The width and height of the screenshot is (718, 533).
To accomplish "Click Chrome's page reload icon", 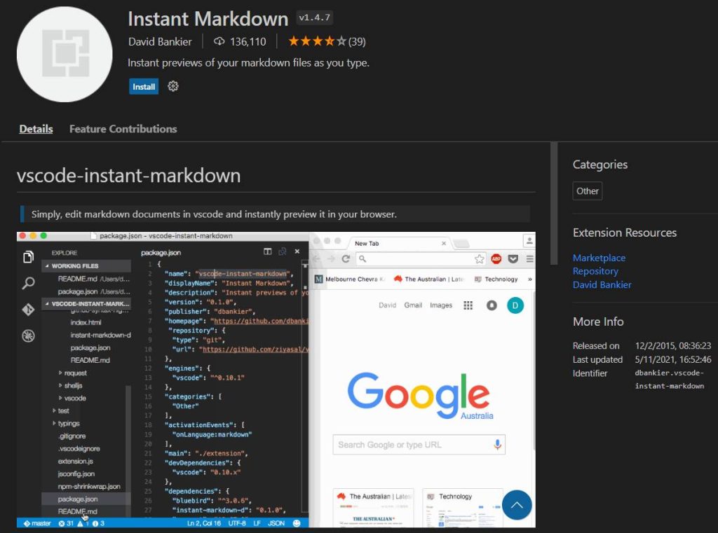I will 346,259.
